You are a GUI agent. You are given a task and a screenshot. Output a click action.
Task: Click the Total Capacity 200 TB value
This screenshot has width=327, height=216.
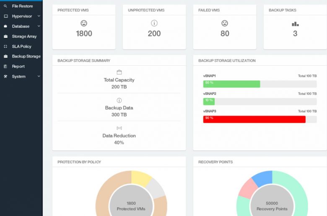(119, 87)
